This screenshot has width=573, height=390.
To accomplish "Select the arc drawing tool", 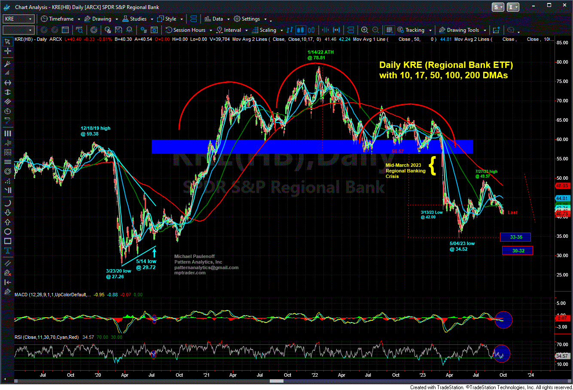I will pyautogui.click(x=7, y=203).
